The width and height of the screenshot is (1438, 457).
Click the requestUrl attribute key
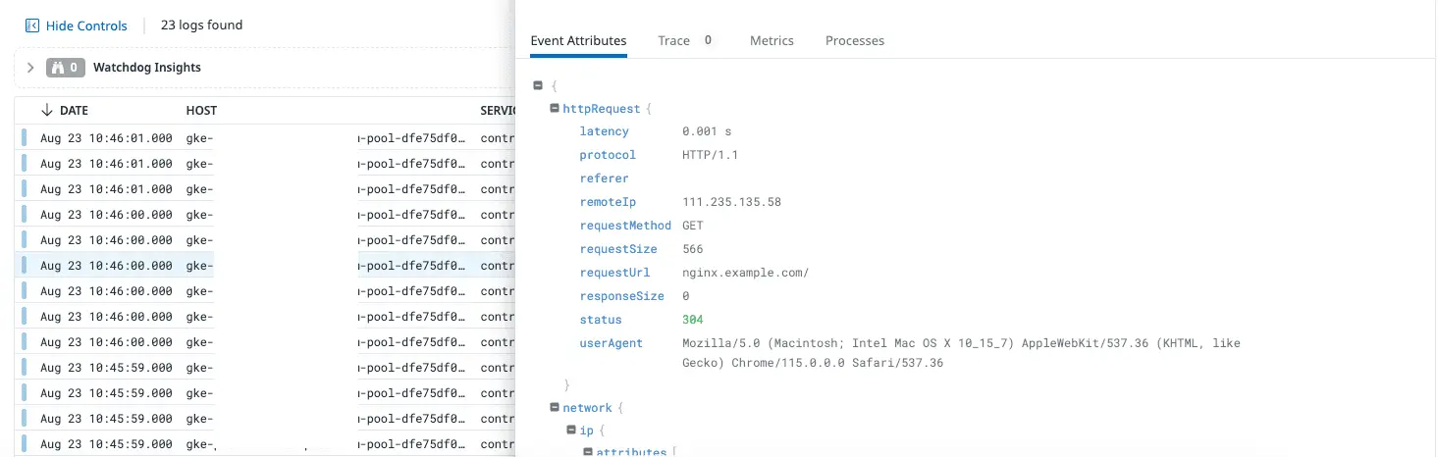[614, 273]
